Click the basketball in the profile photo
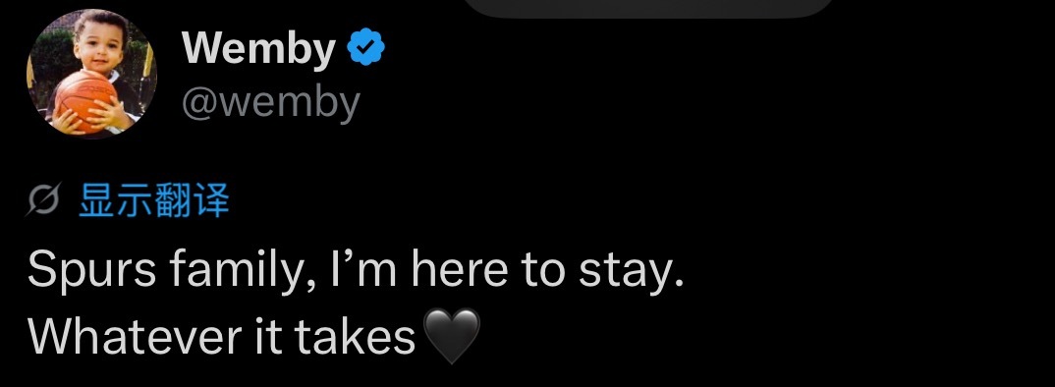This screenshot has width=1055, height=387. pyautogui.click(x=84, y=99)
